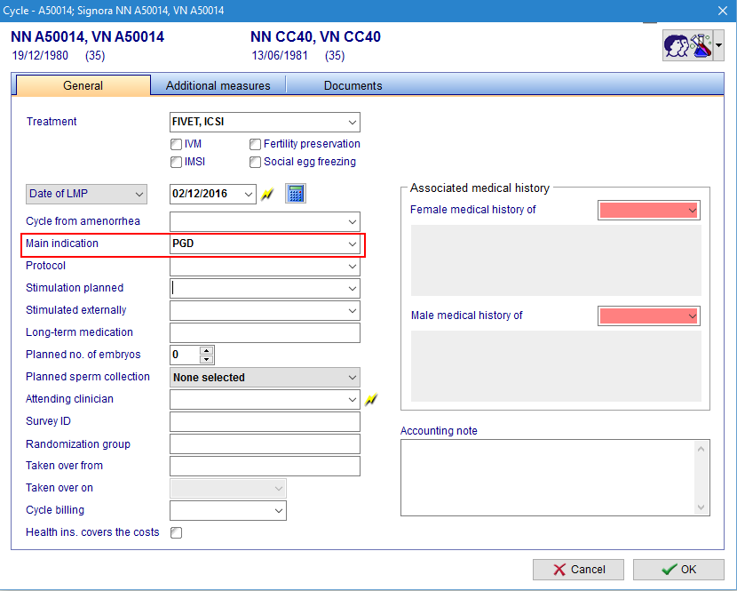This screenshot has width=737, height=591.
Task: Open Planned sperm collection None selected dropdown
Action: (265, 378)
